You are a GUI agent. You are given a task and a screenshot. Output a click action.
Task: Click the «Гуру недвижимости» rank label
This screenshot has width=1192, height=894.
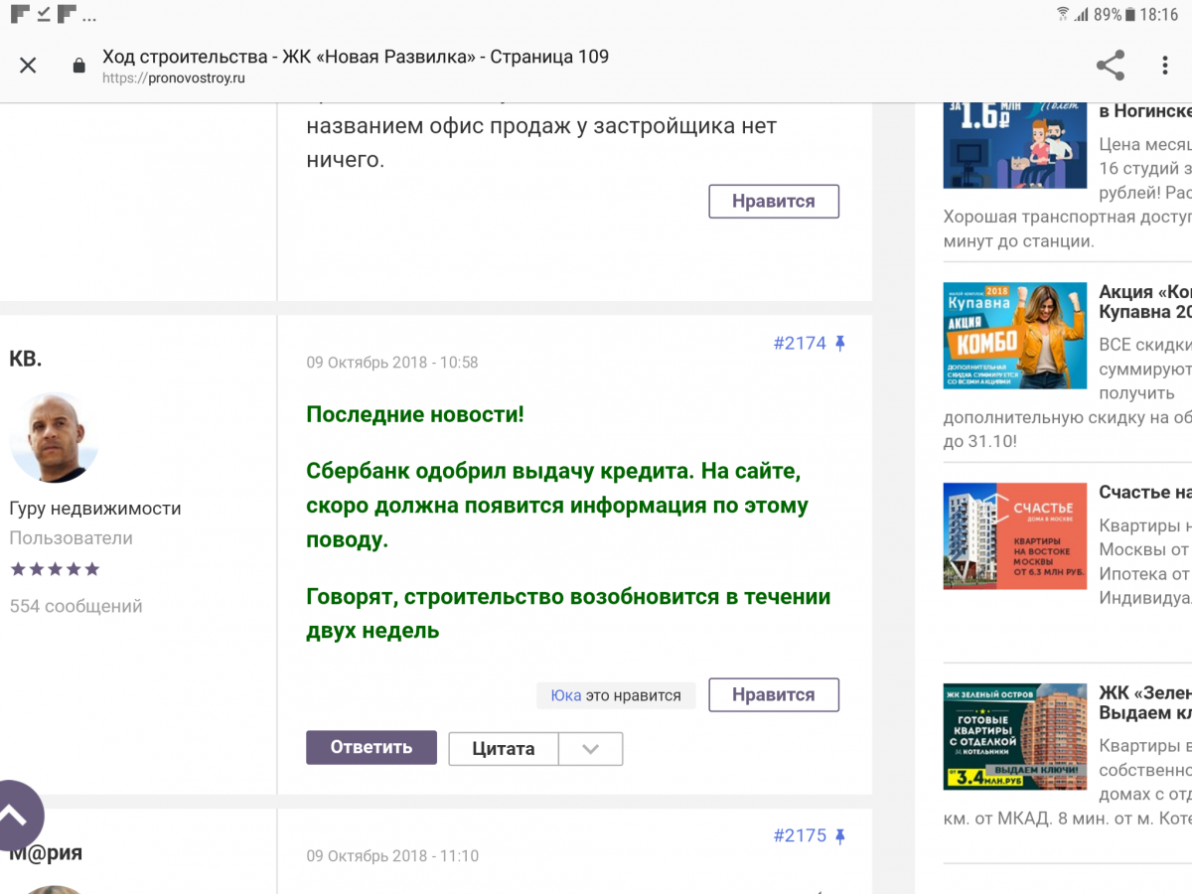coord(95,509)
